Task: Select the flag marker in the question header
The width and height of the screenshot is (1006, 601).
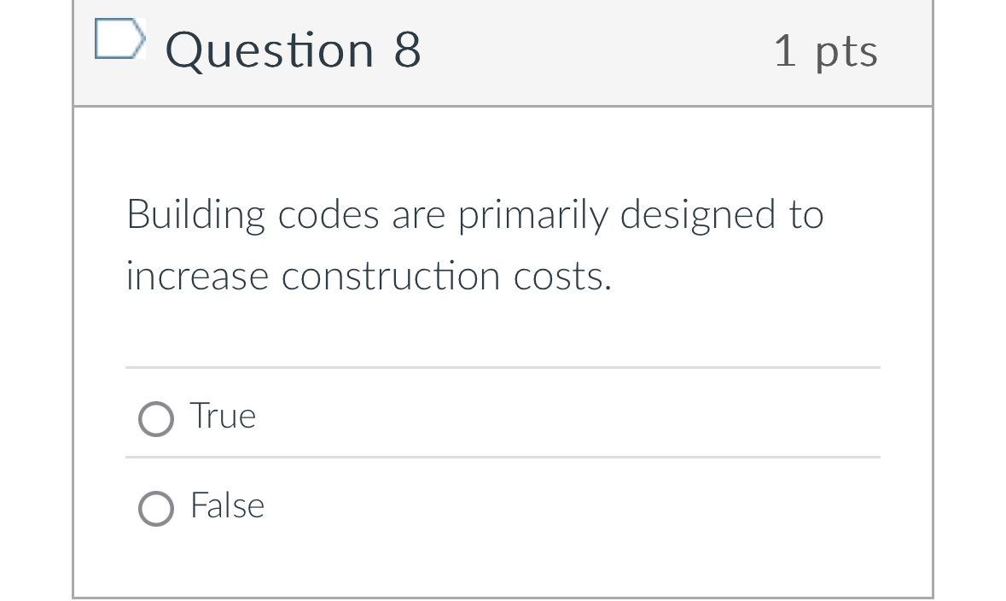Action: (x=119, y=38)
